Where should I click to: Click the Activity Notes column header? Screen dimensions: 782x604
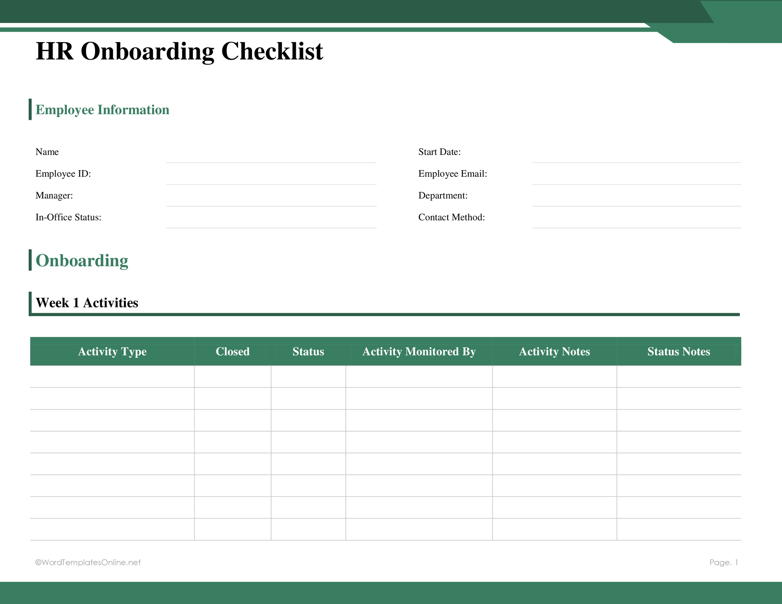coord(555,351)
